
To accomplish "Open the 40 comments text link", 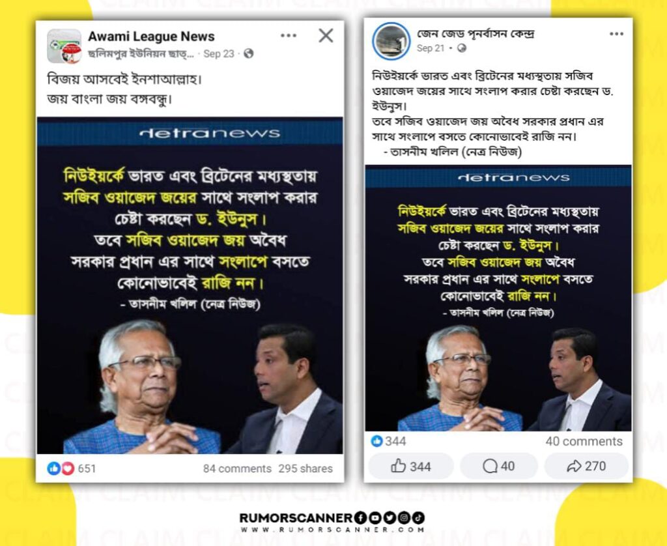I will [x=584, y=441].
